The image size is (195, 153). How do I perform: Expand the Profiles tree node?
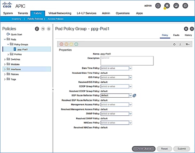(x=8, y=54)
